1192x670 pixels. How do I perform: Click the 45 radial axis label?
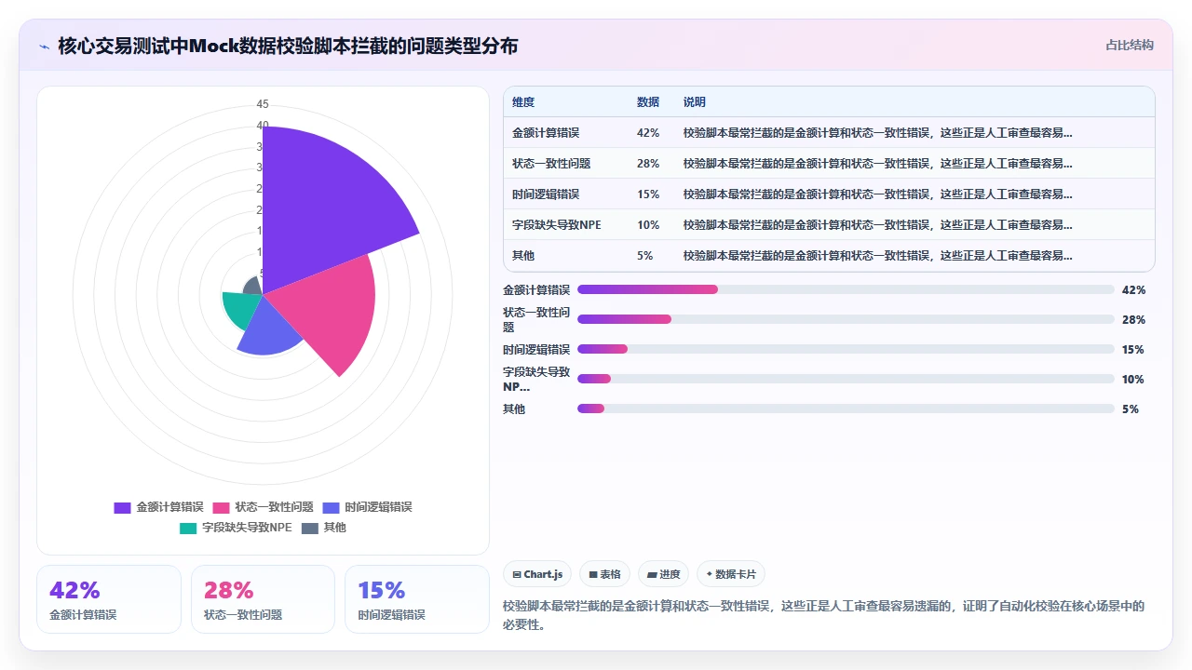click(x=263, y=104)
